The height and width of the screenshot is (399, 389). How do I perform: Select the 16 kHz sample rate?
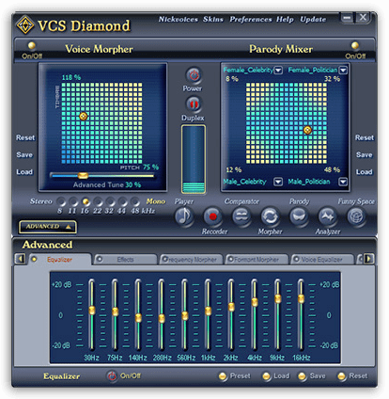point(86,201)
